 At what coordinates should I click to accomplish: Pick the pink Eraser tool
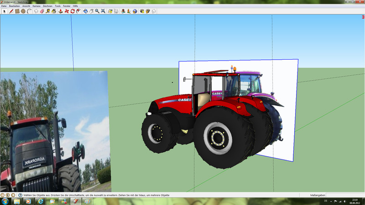coord(42,11)
